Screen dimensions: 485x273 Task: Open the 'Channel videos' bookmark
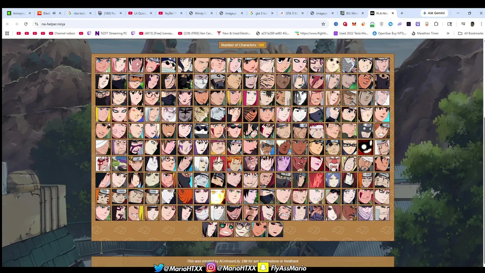click(x=62, y=33)
